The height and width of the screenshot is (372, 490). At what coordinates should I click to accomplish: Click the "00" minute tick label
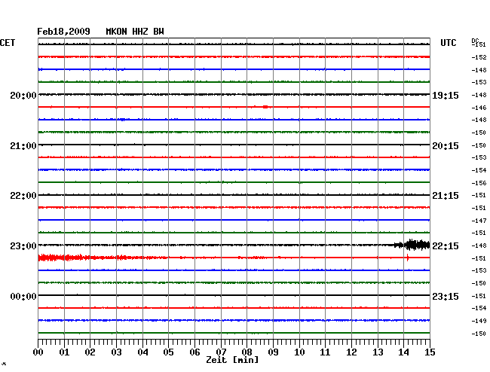click(x=38, y=352)
